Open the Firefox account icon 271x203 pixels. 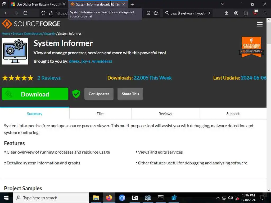[x=236, y=13]
